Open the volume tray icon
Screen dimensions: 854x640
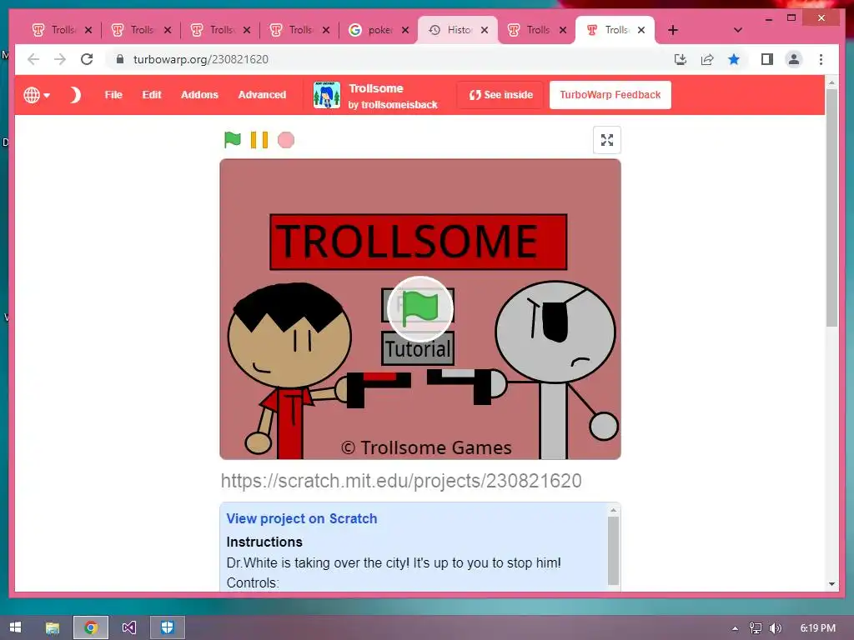(776, 628)
